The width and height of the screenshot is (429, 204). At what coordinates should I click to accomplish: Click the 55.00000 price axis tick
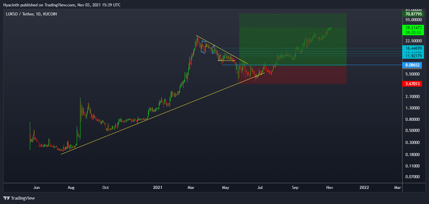414,20
